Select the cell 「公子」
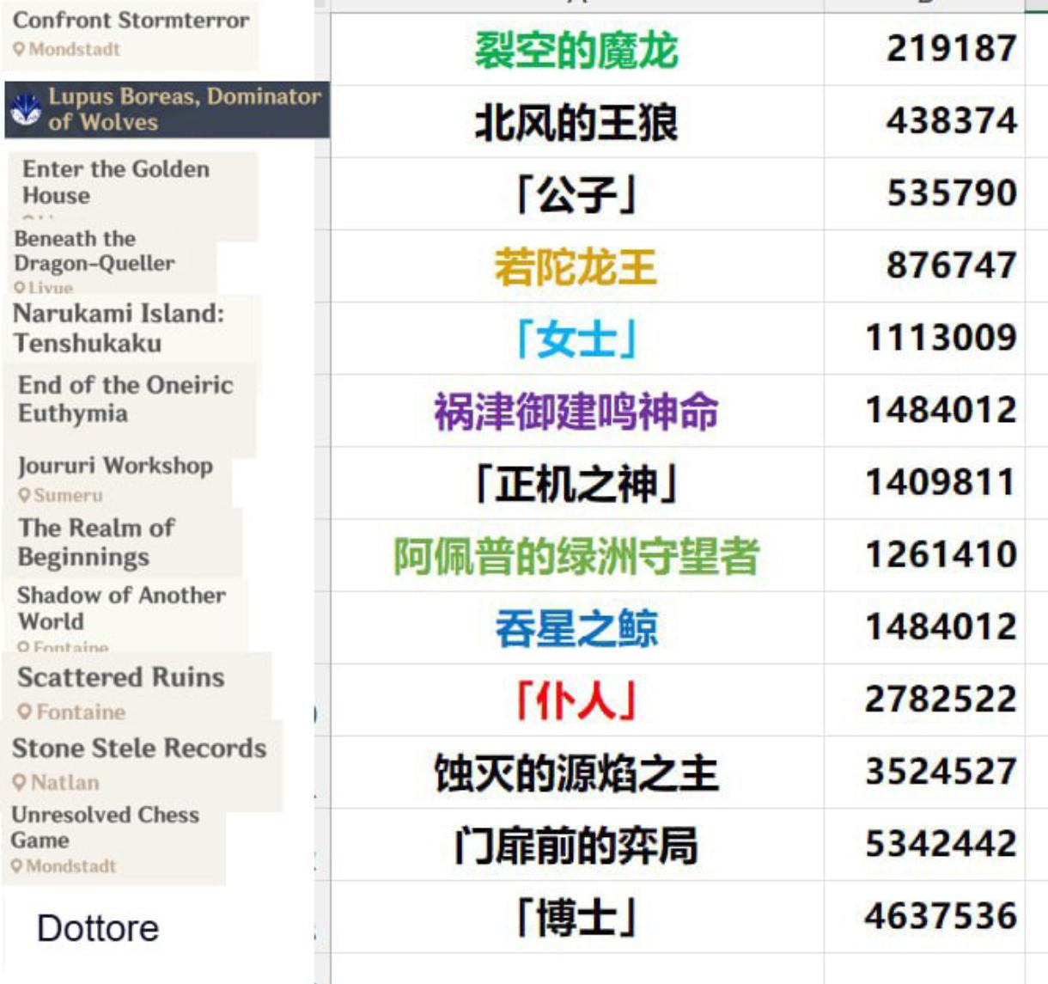Screen dimensions: 1048x984 (x=576, y=193)
